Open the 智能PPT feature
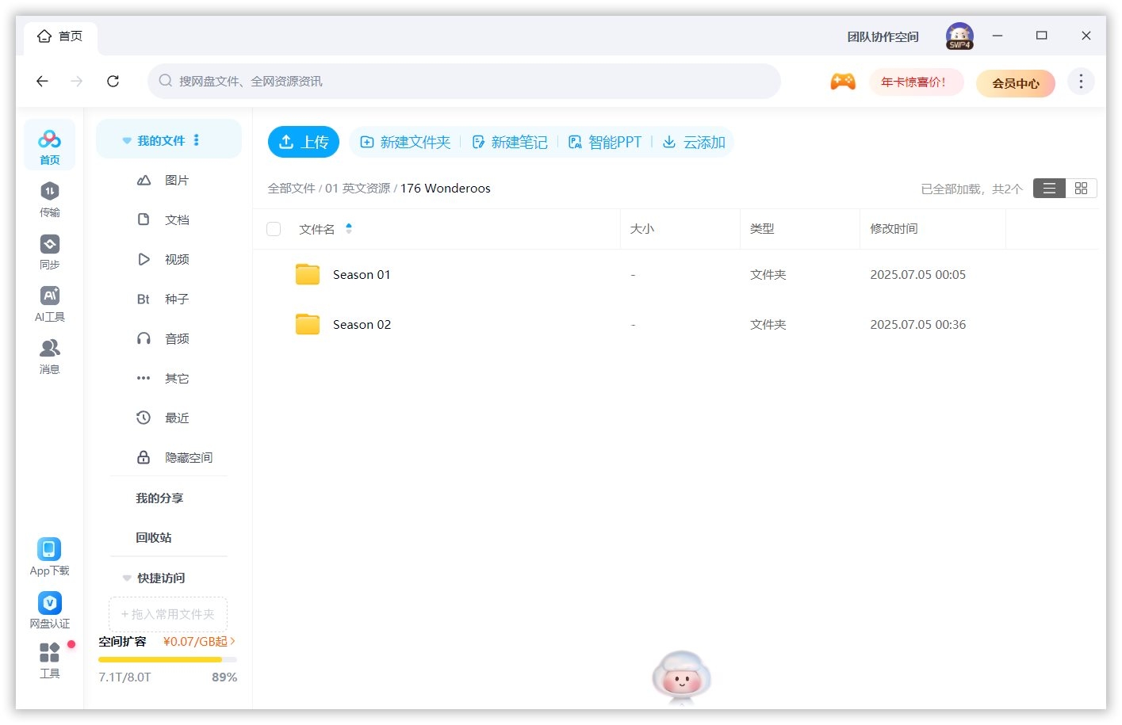Image resolution: width=1122 pixels, height=725 pixels. pyautogui.click(x=605, y=142)
